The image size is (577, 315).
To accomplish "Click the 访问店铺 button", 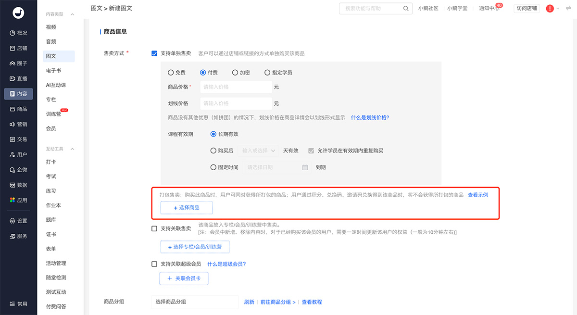I will [527, 9].
